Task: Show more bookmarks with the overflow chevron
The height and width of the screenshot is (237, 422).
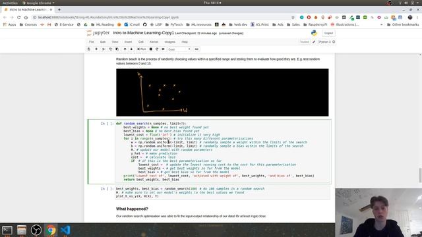Action: [381, 24]
